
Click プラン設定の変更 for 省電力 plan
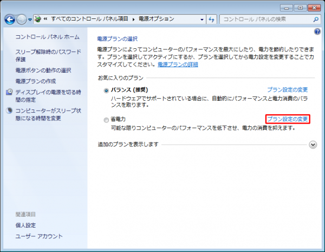[288, 119]
